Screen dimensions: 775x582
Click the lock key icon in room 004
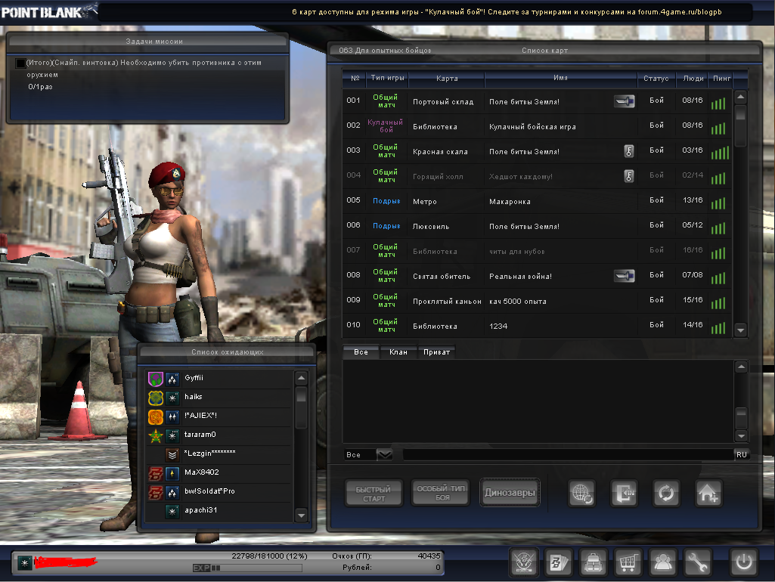[x=629, y=176]
